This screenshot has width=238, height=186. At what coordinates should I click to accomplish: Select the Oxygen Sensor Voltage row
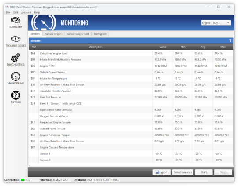131,116
